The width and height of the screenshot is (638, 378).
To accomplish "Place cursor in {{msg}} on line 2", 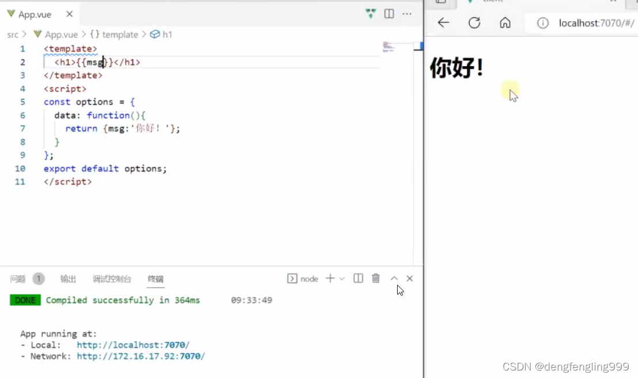I will [x=95, y=62].
